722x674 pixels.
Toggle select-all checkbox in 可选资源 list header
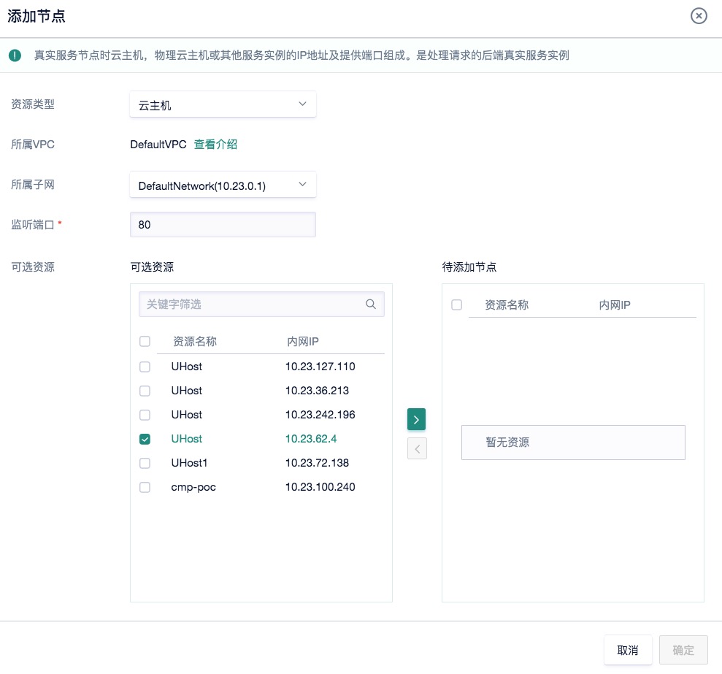click(x=145, y=341)
